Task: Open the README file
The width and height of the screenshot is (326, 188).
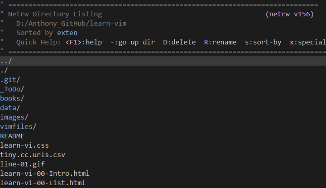Action: pyautogui.click(x=12, y=136)
